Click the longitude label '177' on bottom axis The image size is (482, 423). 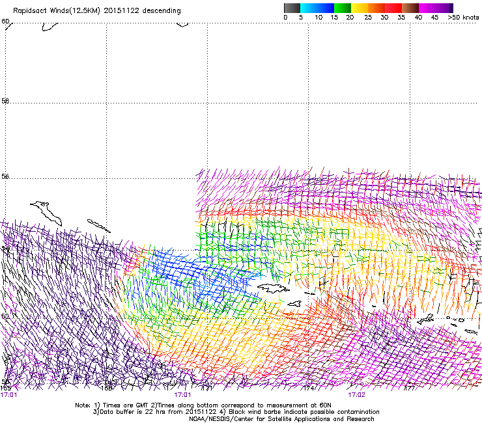410,388
